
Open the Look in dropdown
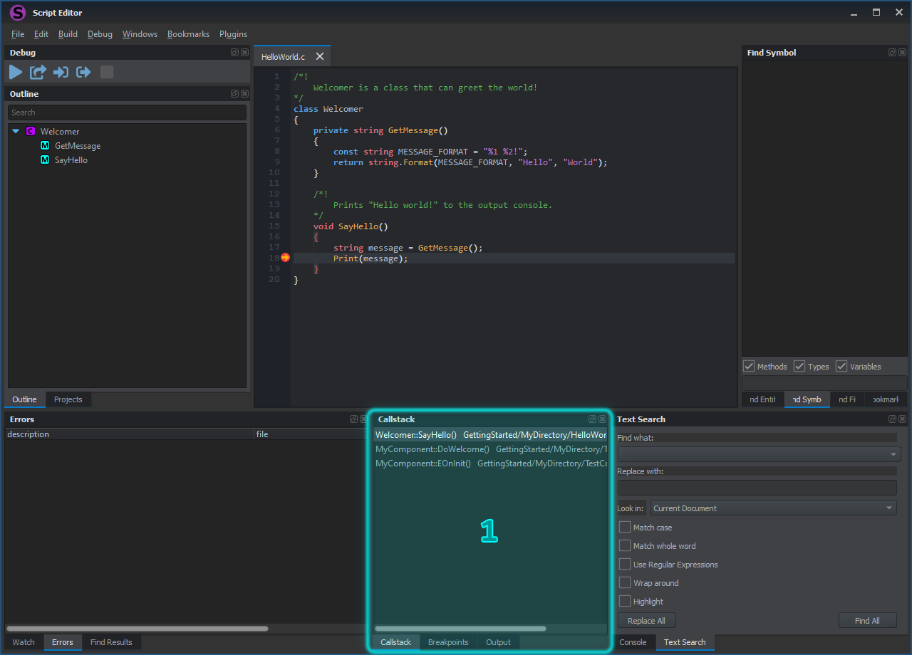click(773, 508)
